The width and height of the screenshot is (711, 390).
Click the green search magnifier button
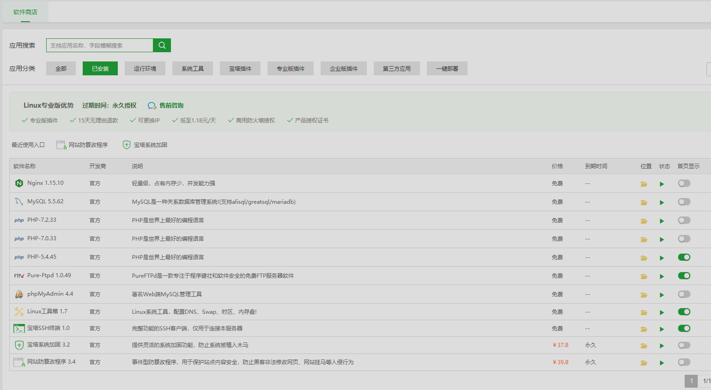[162, 45]
